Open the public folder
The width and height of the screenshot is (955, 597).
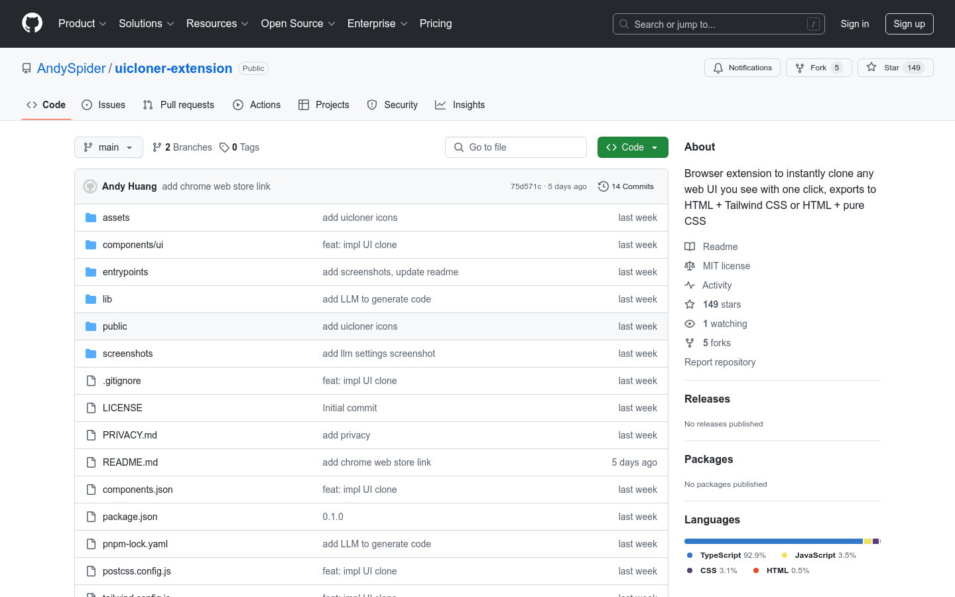pyautogui.click(x=115, y=326)
